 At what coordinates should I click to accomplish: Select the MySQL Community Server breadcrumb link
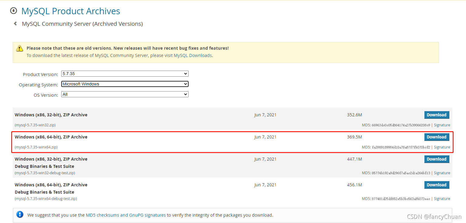pos(82,24)
